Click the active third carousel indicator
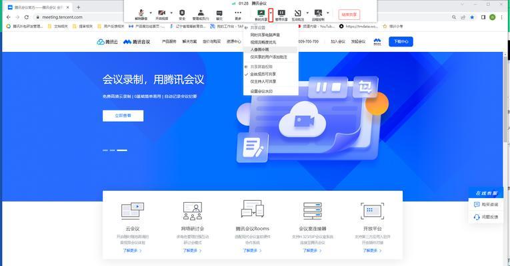Viewport: 510px width, 266px height. pos(122,150)
